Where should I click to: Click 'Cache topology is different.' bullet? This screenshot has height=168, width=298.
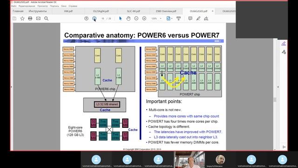coord(169,126)
